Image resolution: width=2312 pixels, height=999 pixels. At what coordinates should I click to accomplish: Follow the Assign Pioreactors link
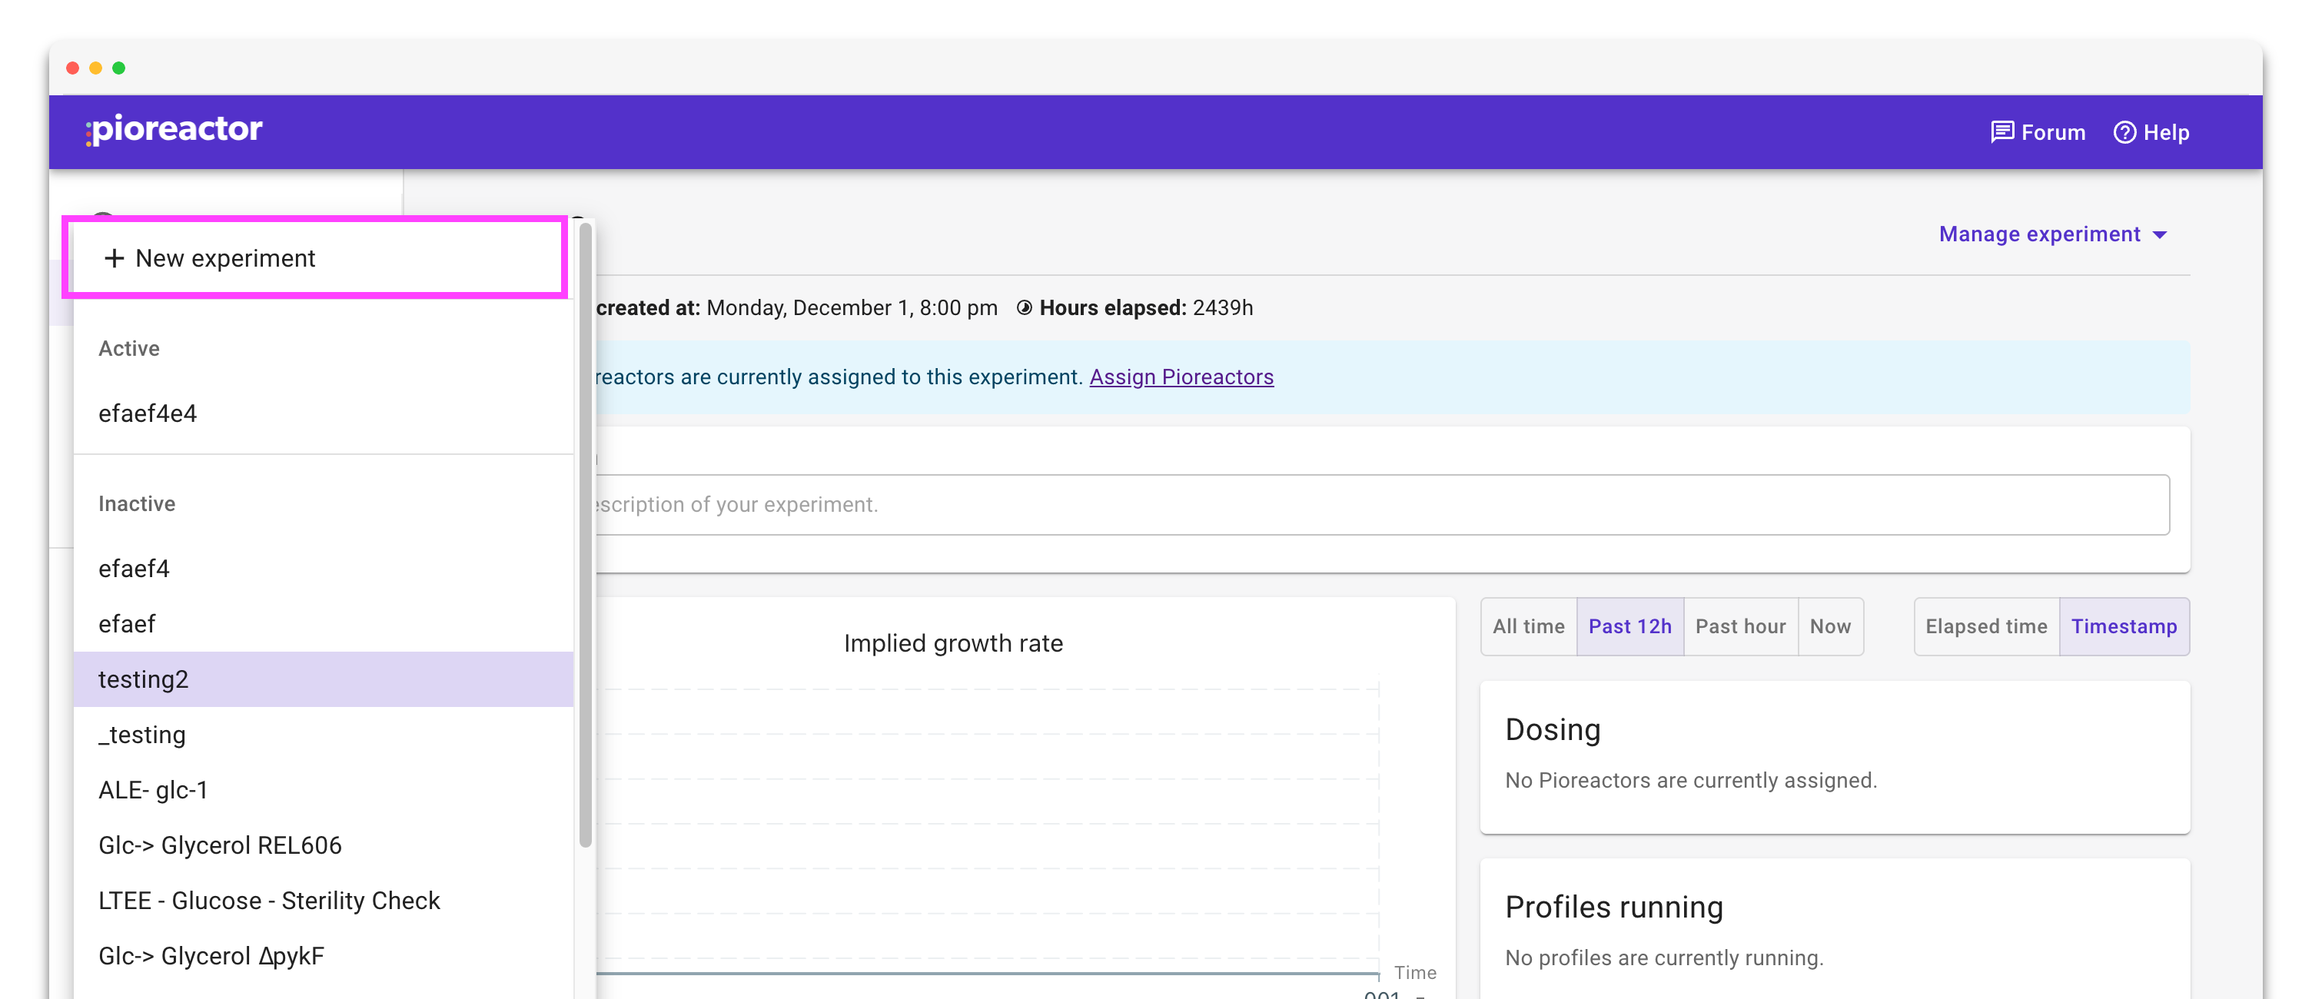click(x=1181, y=377)
